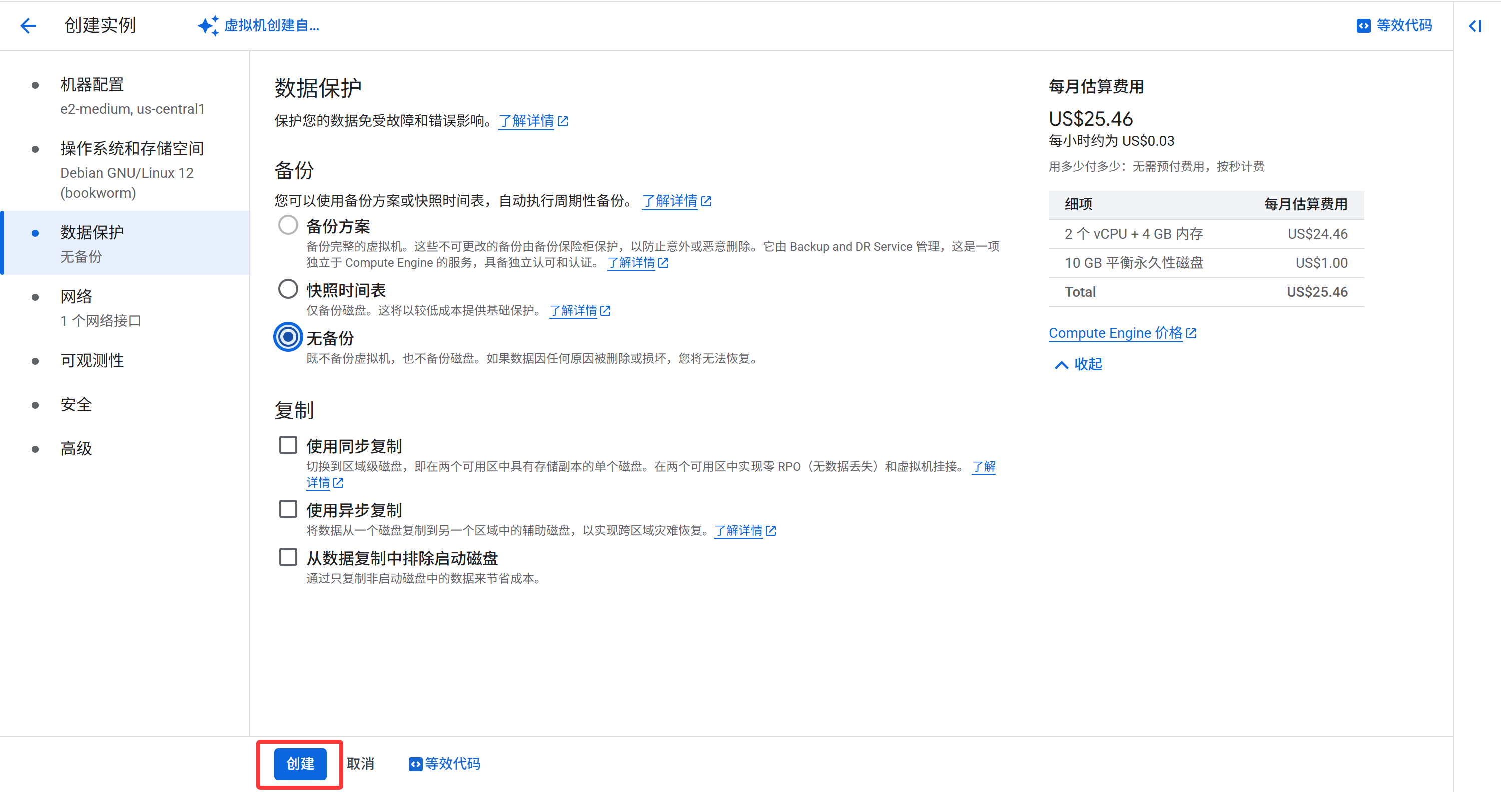The height and width of the screenshot is (792, 1501).
Task: Click external-link icon for 使用同步复制
Action: pyautogui.click(x=338, y=483)
